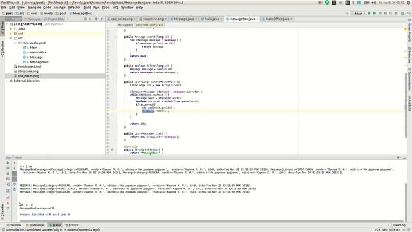Open the system session gear menu
412x232 pixels.
pyautogui.click(x=409, y=3)
